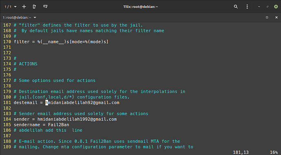281x155 pixels.
Task: Click line 189 mailing mta comment
Action: tap(103, 147)
